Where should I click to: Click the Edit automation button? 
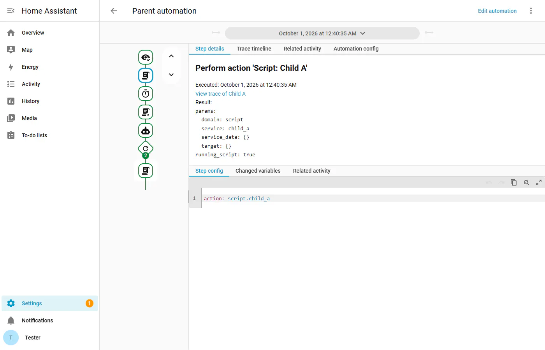[x=498, y=11]
